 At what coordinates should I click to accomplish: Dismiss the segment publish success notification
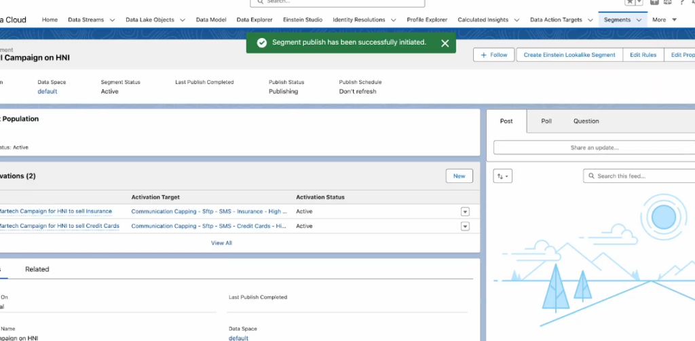coord(445,43)
